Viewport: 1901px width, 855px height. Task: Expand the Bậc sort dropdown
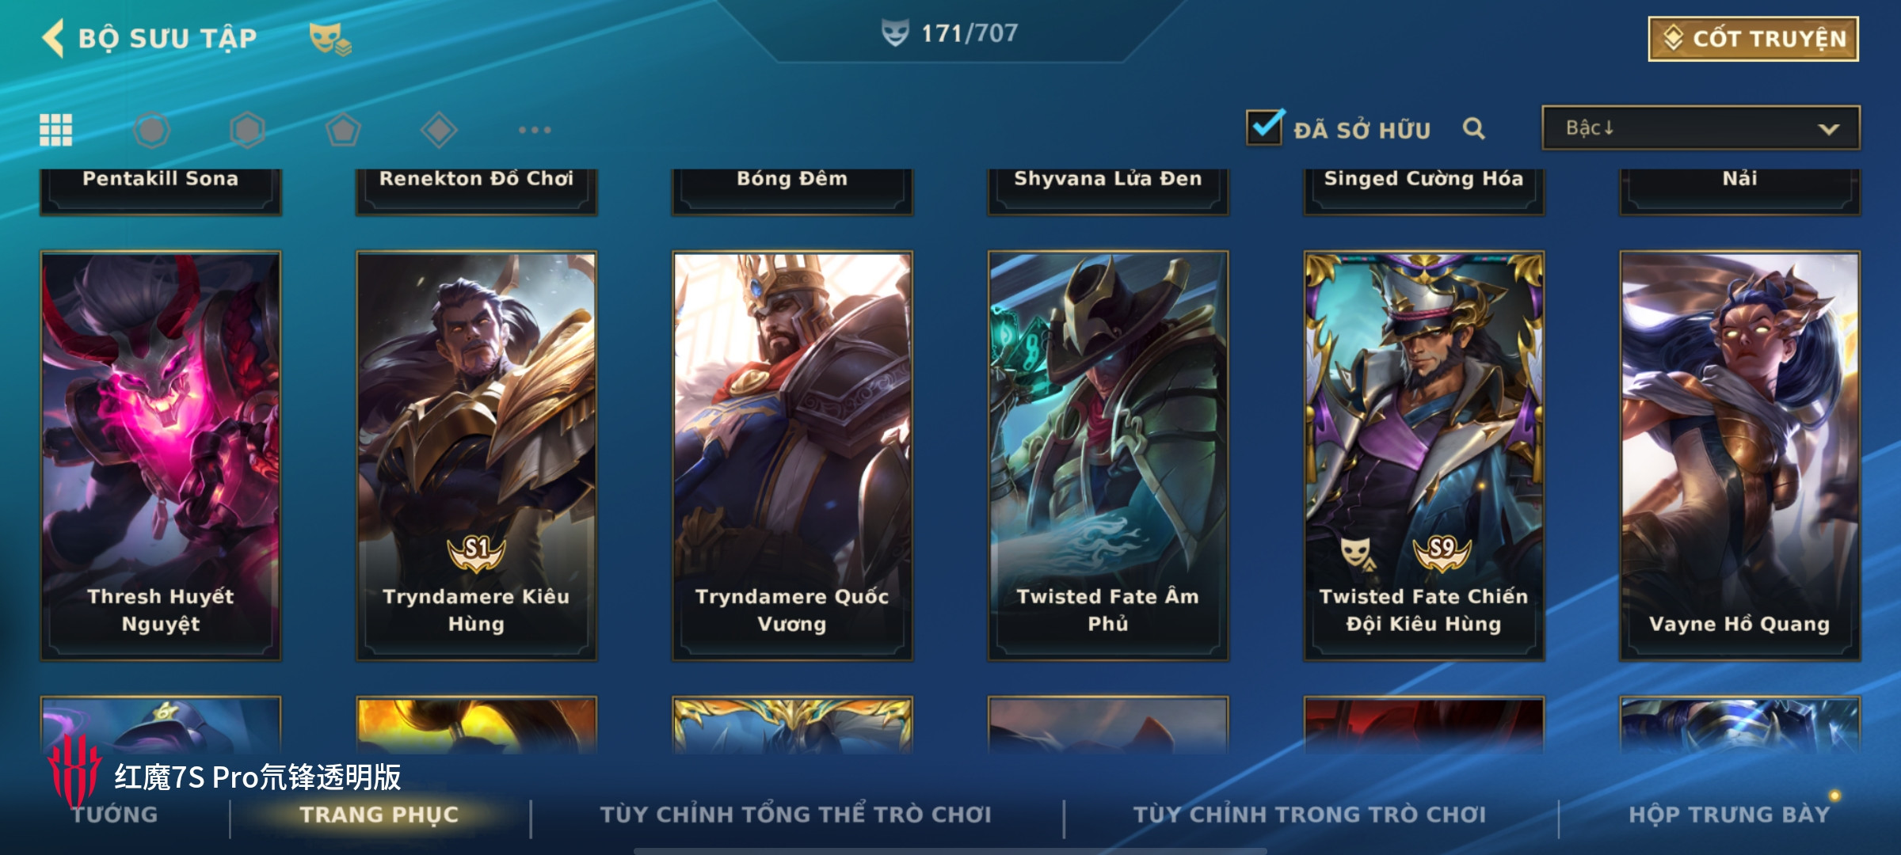(1701, 128)
